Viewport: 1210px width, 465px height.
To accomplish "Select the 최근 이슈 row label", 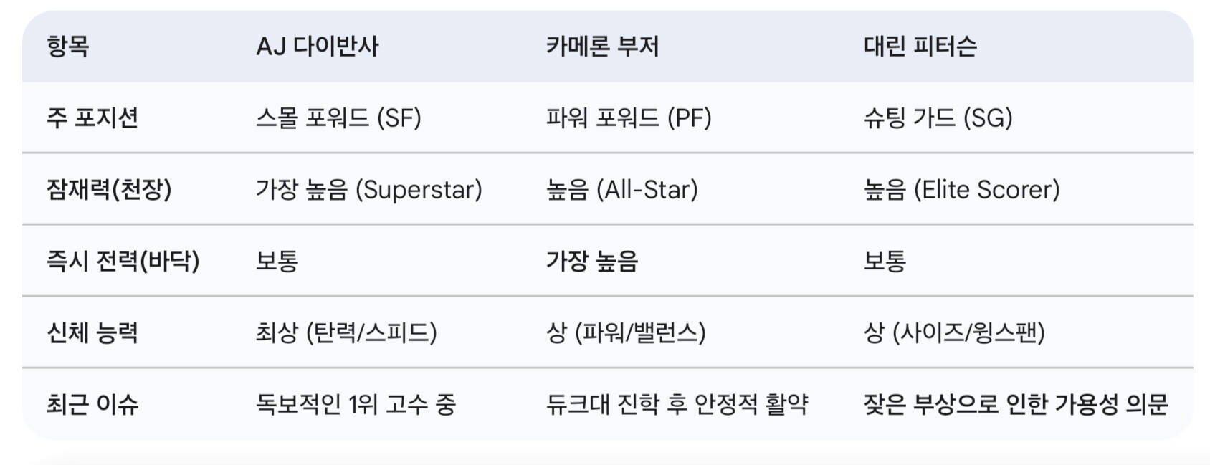I will tap(92, 404).
